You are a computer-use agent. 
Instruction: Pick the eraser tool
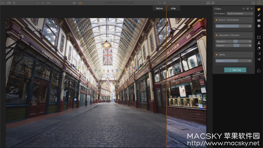[x=259, y=49]
